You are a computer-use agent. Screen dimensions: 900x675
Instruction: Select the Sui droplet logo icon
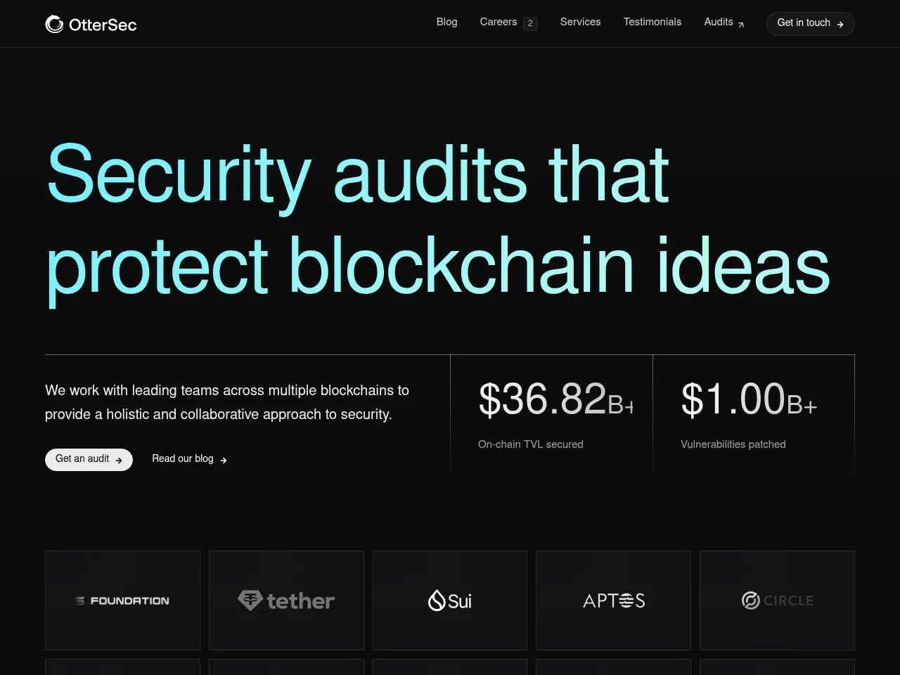(x=436, y=600)
